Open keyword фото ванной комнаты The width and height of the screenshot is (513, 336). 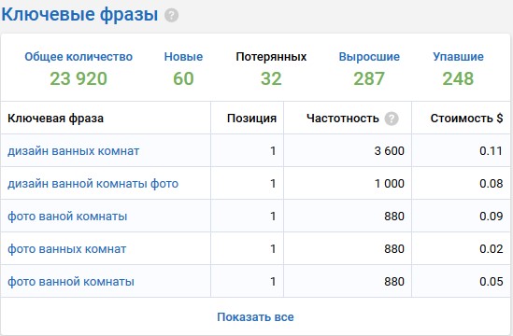tap(71, 282)
